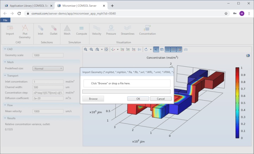
Task: Click the Zoom In graphics icon
Action: pos(85,49)
